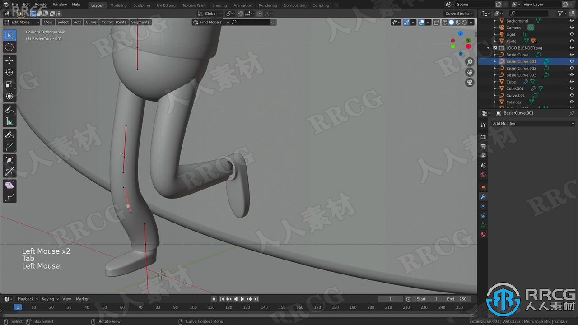
Task: Select the Shear tool
Action: [x=9, y=185]
